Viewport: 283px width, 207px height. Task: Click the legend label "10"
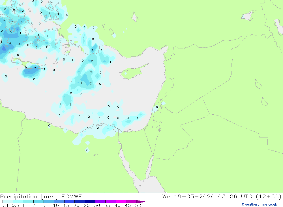tap(56, 205)
